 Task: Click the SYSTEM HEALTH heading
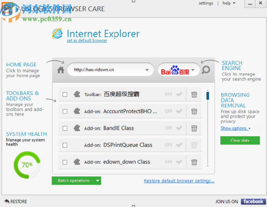coord(26,134)
